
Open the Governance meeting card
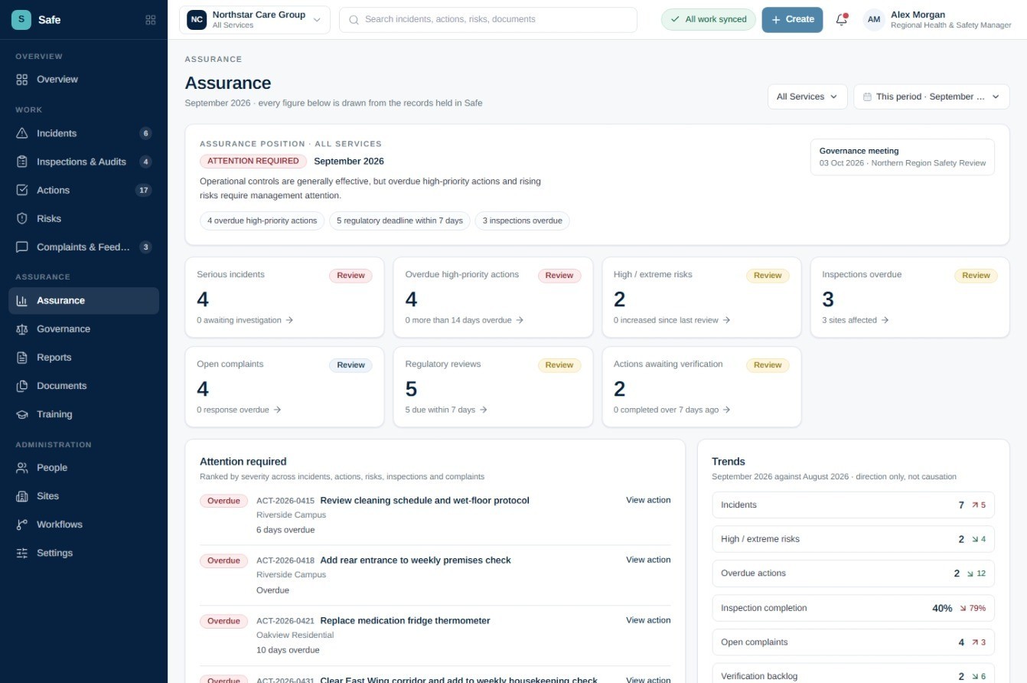point(902,157)
